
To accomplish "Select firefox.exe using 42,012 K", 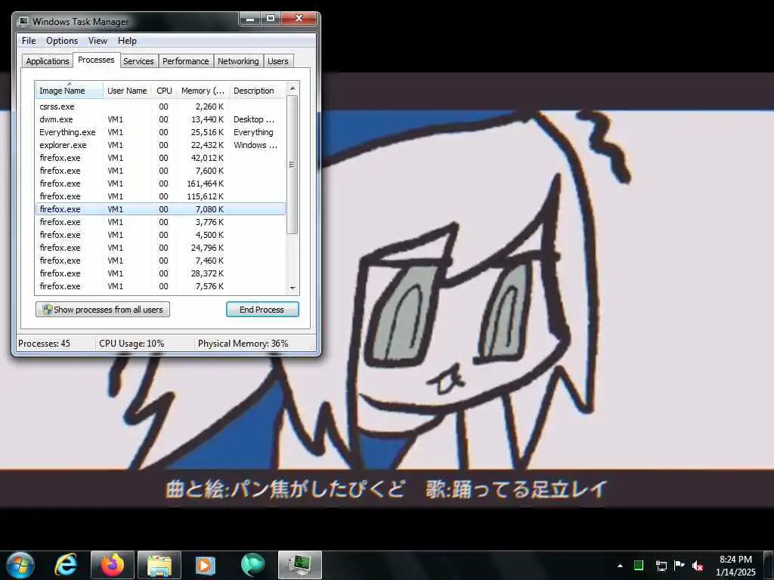I will click(160, 158).
